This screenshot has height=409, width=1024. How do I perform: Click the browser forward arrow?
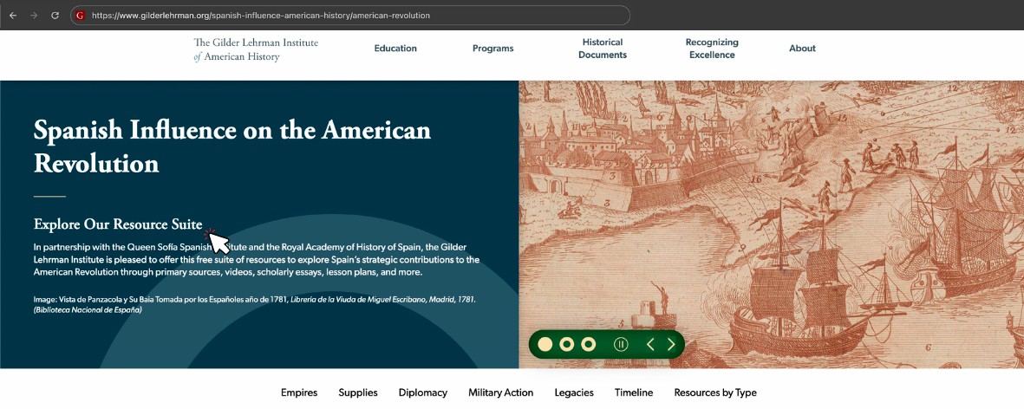click(x=34, y=15)
